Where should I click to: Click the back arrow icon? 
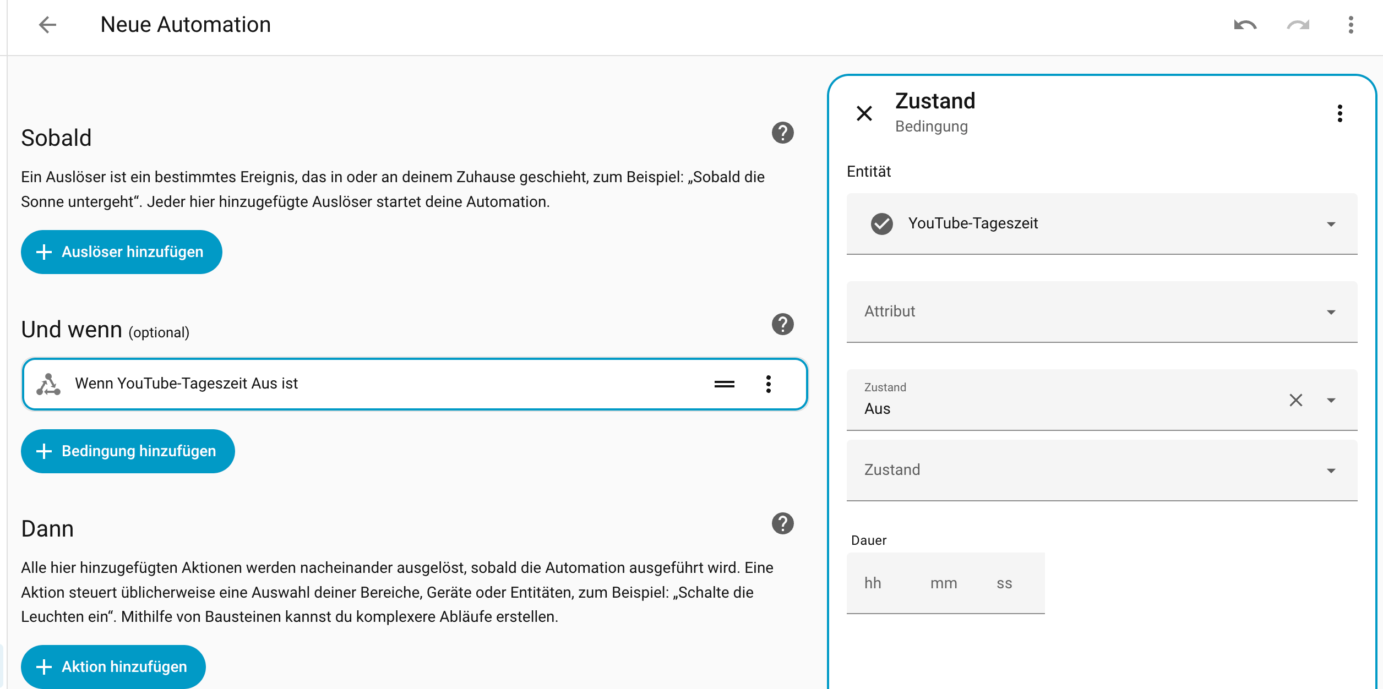[x=48, y=25]
